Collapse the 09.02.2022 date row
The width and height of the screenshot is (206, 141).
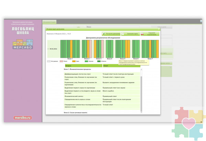coord(48,49)
